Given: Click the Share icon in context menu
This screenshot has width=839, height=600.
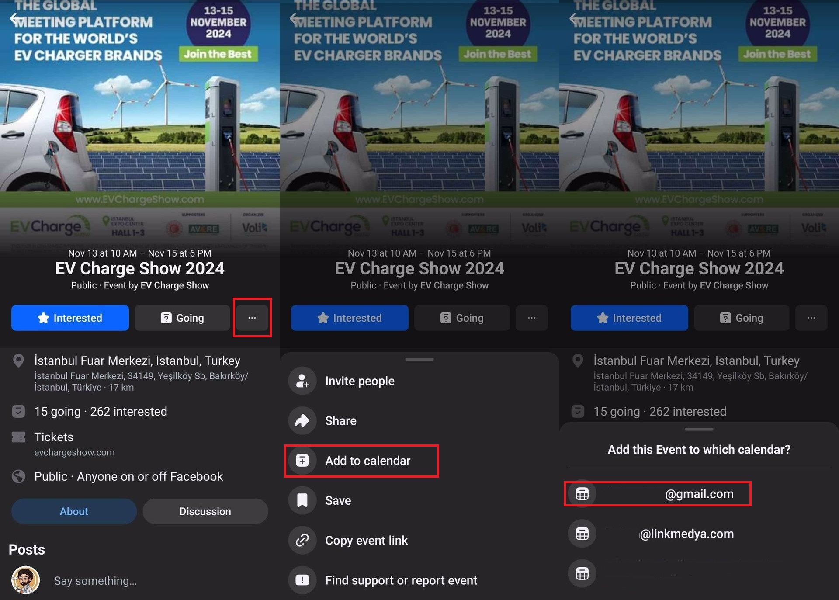Looking at the screenshot, I should click(x=303, y=420).
